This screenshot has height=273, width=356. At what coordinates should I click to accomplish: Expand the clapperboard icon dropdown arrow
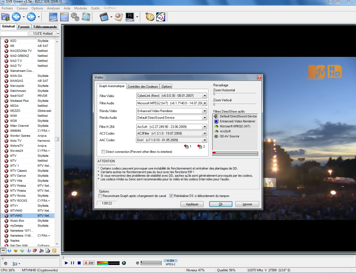pos(111,17)
